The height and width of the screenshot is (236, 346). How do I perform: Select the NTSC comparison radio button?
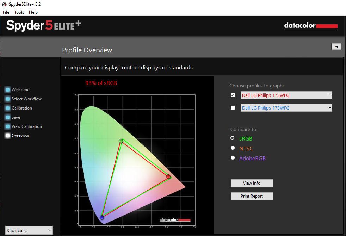click(233, 148)
